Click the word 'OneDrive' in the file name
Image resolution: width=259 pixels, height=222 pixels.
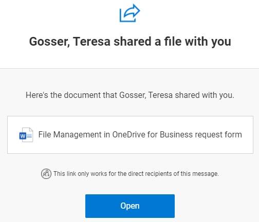click(x=129, y=134)
